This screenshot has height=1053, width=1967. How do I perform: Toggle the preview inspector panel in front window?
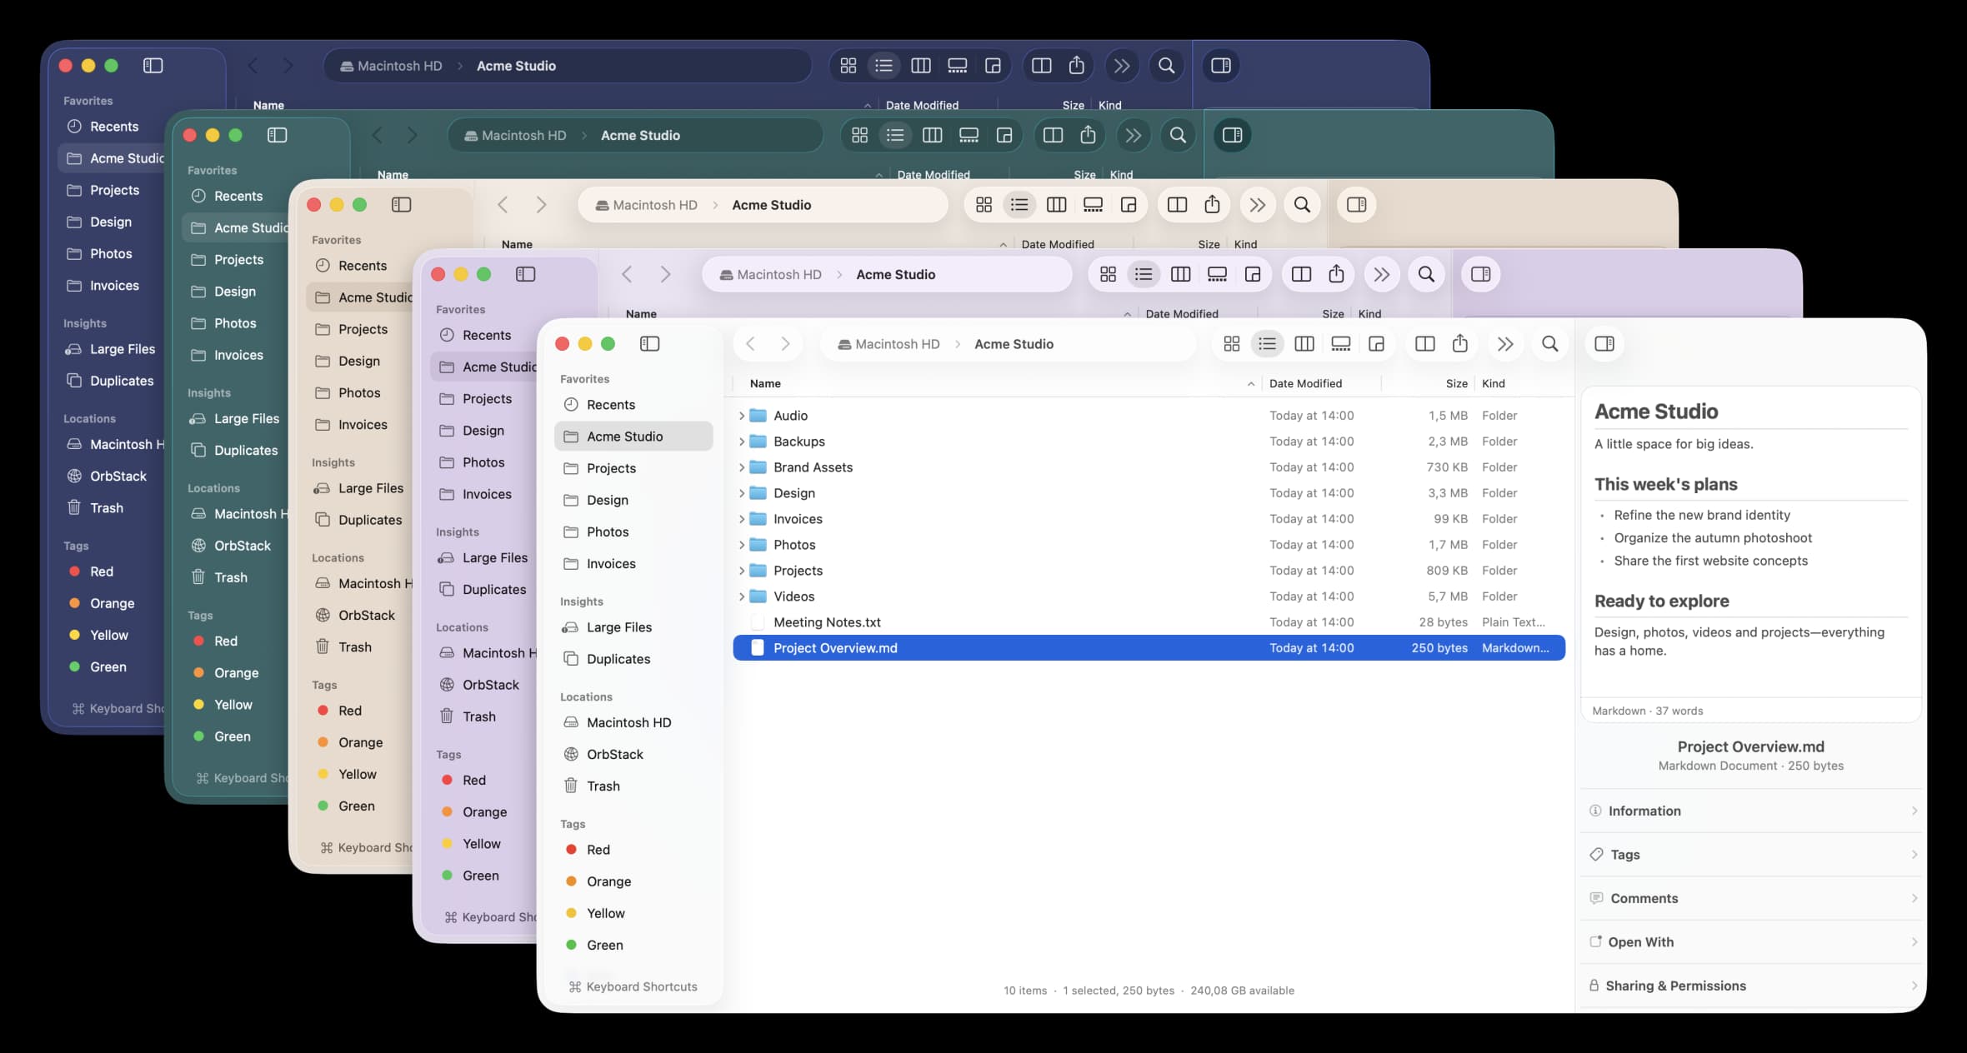(x=1604, y=344)
